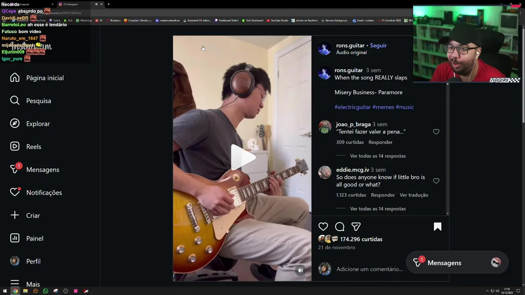Open the Mais hamburger menu
Image resolution: width=525 pixels, height=295 pixels.
click(15, 284)
